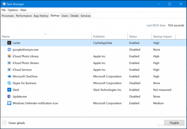Click the Not measured startup impact cell

click(x=162, y=90)
